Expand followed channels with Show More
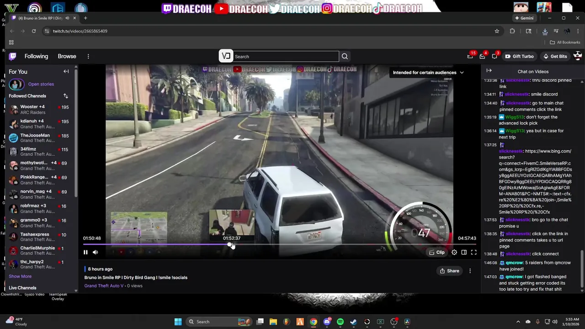 point(20,276)
